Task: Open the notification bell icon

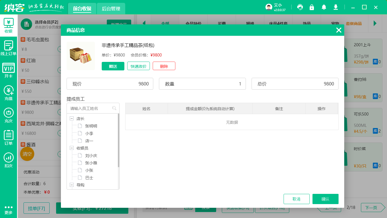Action: (324, 7)
